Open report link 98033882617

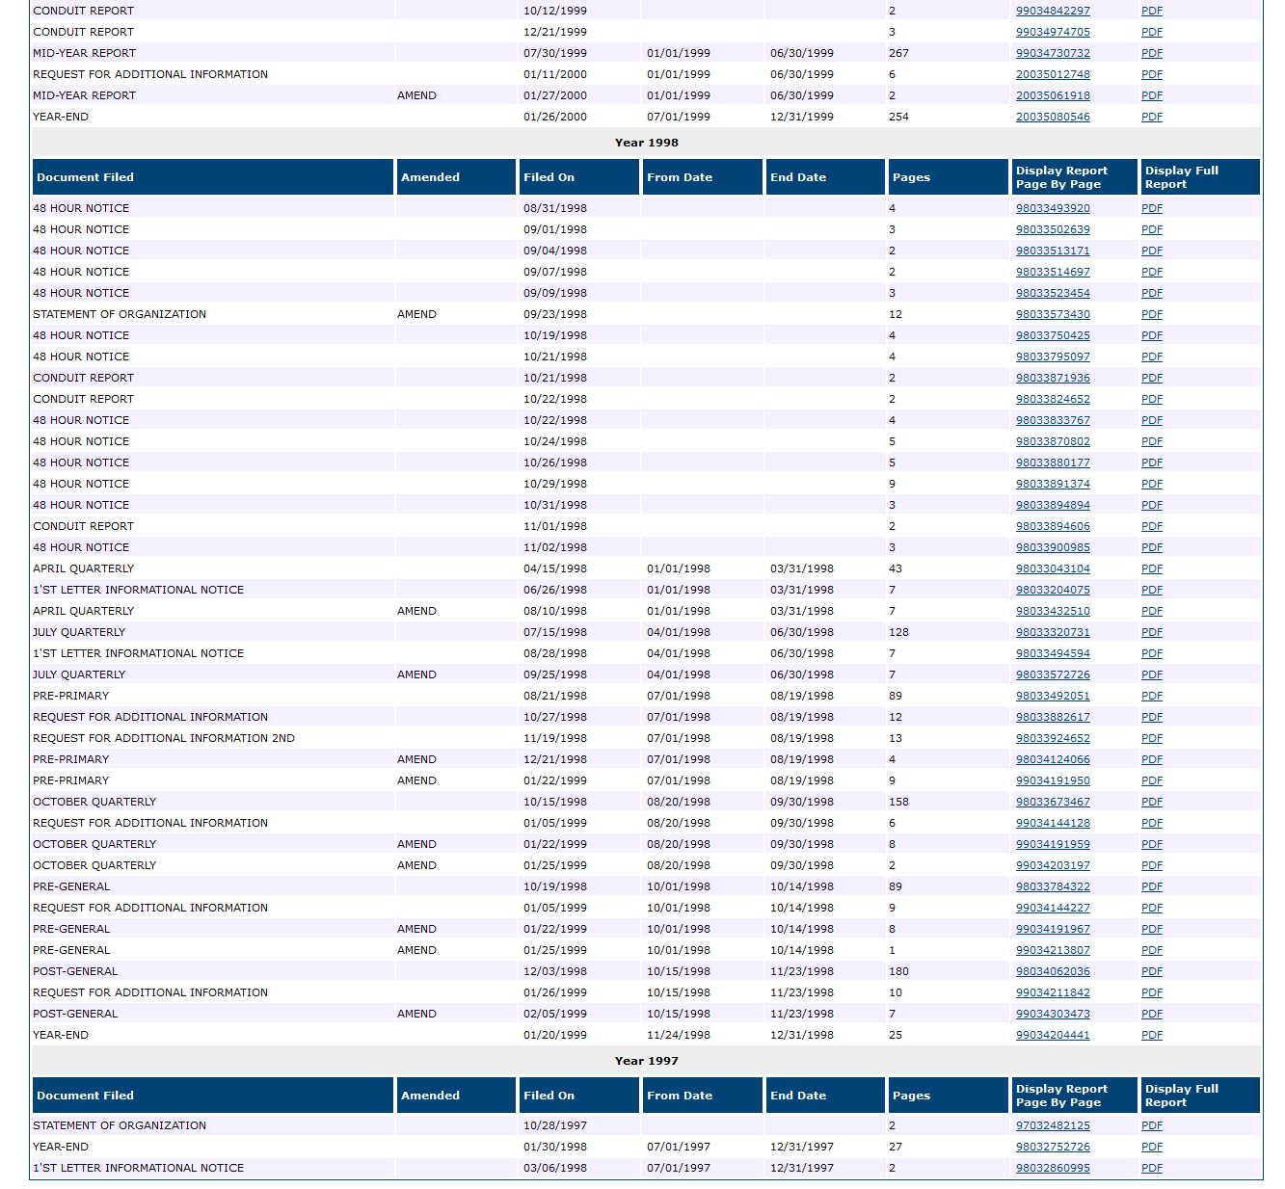pos(1053,717)
